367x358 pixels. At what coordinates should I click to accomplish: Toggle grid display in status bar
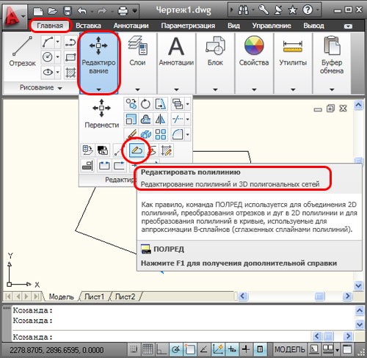(x=148, y=349)
